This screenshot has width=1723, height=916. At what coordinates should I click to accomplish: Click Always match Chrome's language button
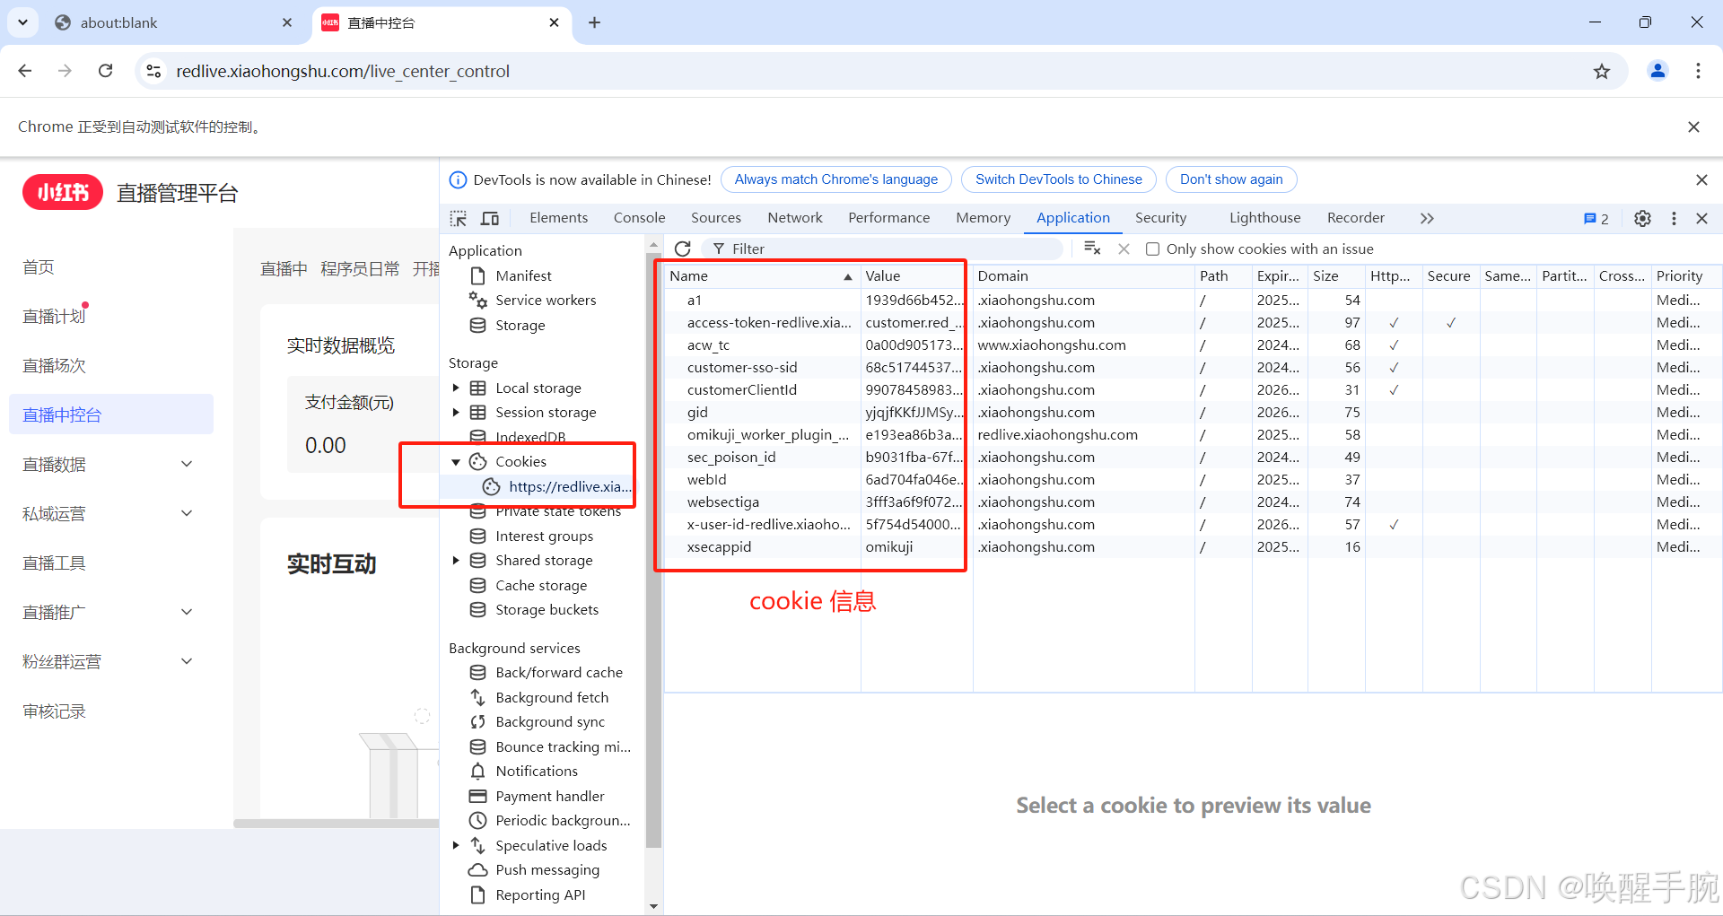pyautogui.click(x=835, y=179)
